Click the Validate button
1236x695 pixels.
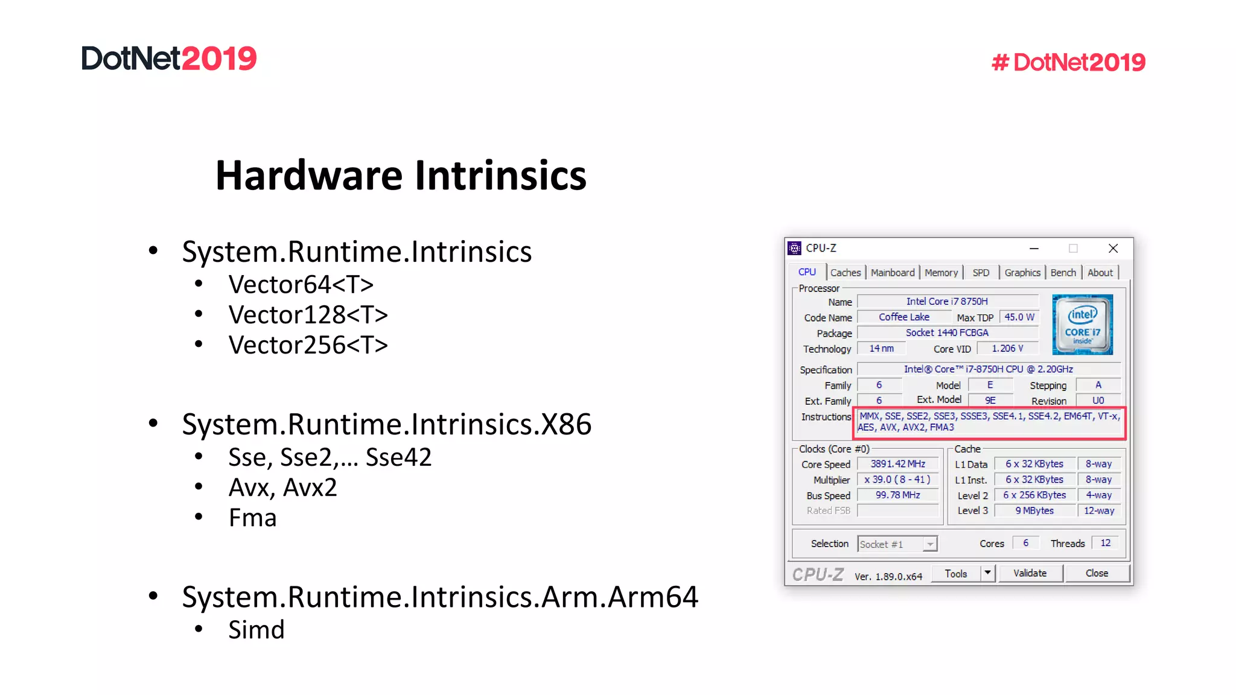[x=1030, y=573]
